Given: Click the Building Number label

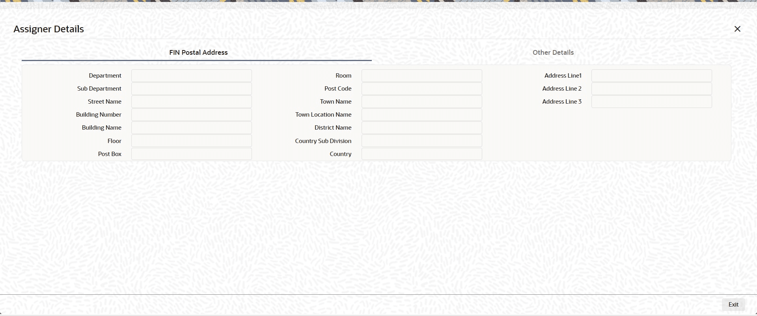Looking at the screenshot, I should pyautogui.click(x=99, y=115).
